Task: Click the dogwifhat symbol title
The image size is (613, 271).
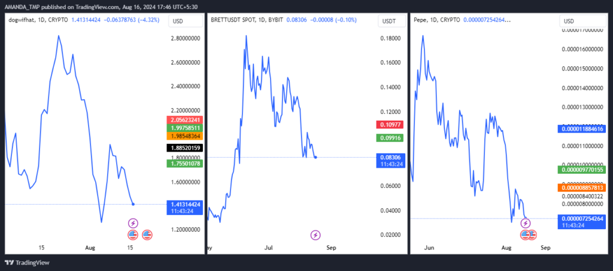Action: [x=38, y=19]
